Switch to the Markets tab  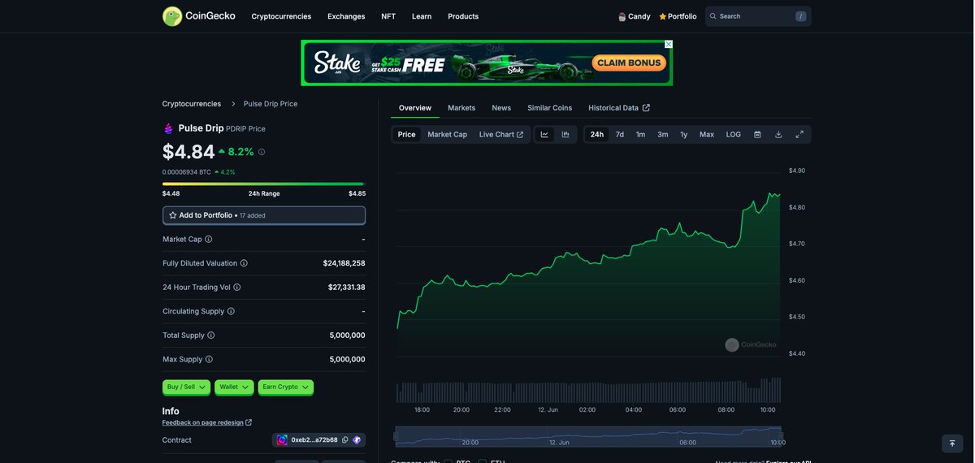coord(461,108)
